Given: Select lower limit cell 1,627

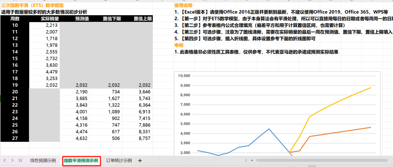Looking at the screenshot, I should click(106, 98).
